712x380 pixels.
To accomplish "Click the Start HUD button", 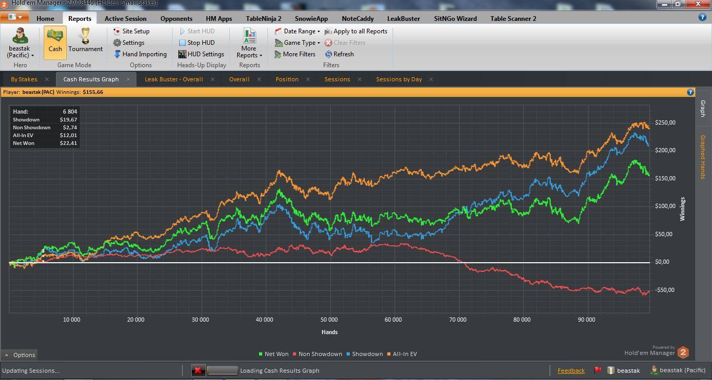I will (x=197, y=31).
